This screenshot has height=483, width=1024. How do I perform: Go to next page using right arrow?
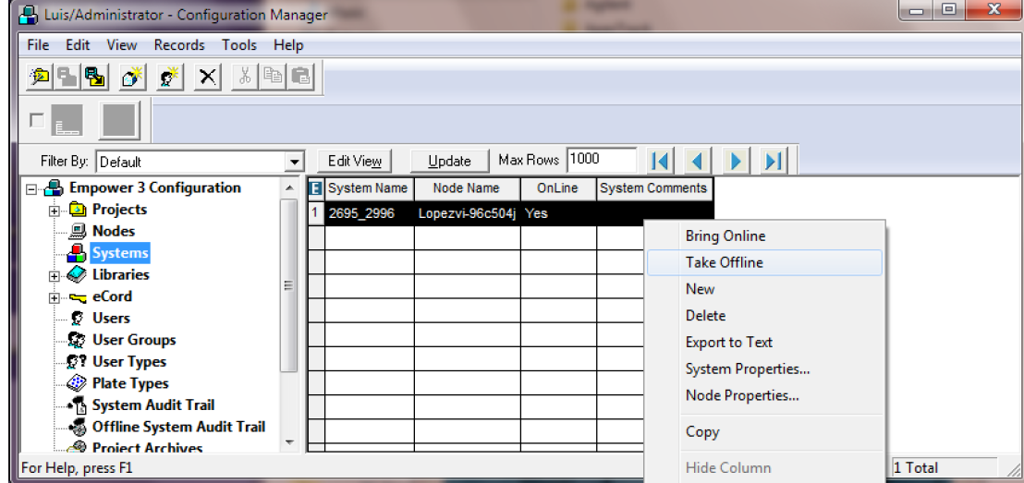click(x=736, y=161)
